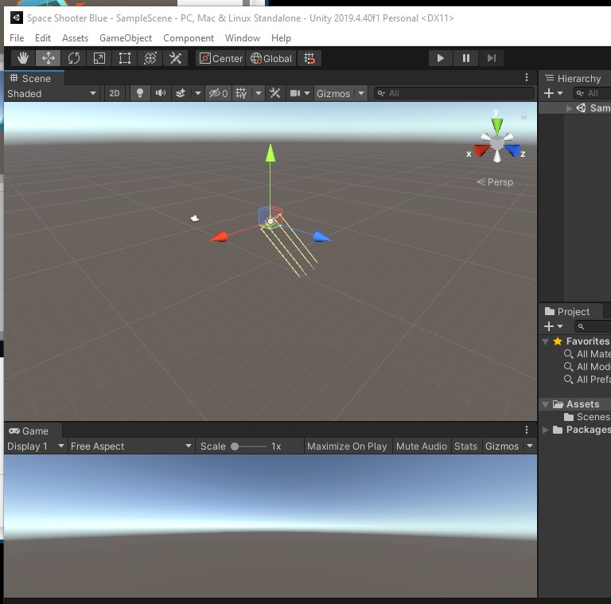Open the File menu
Image resolution: width=611 pixels, height=604 pixels.
[x=17, y=37]
